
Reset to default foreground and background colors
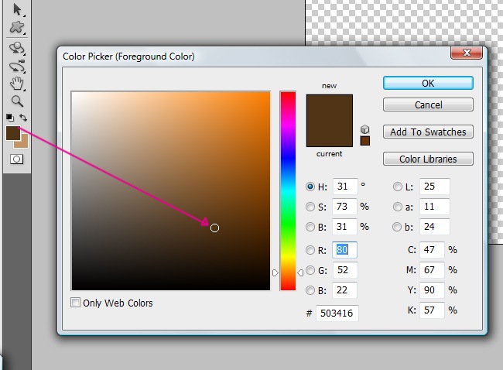click(9, 118)
